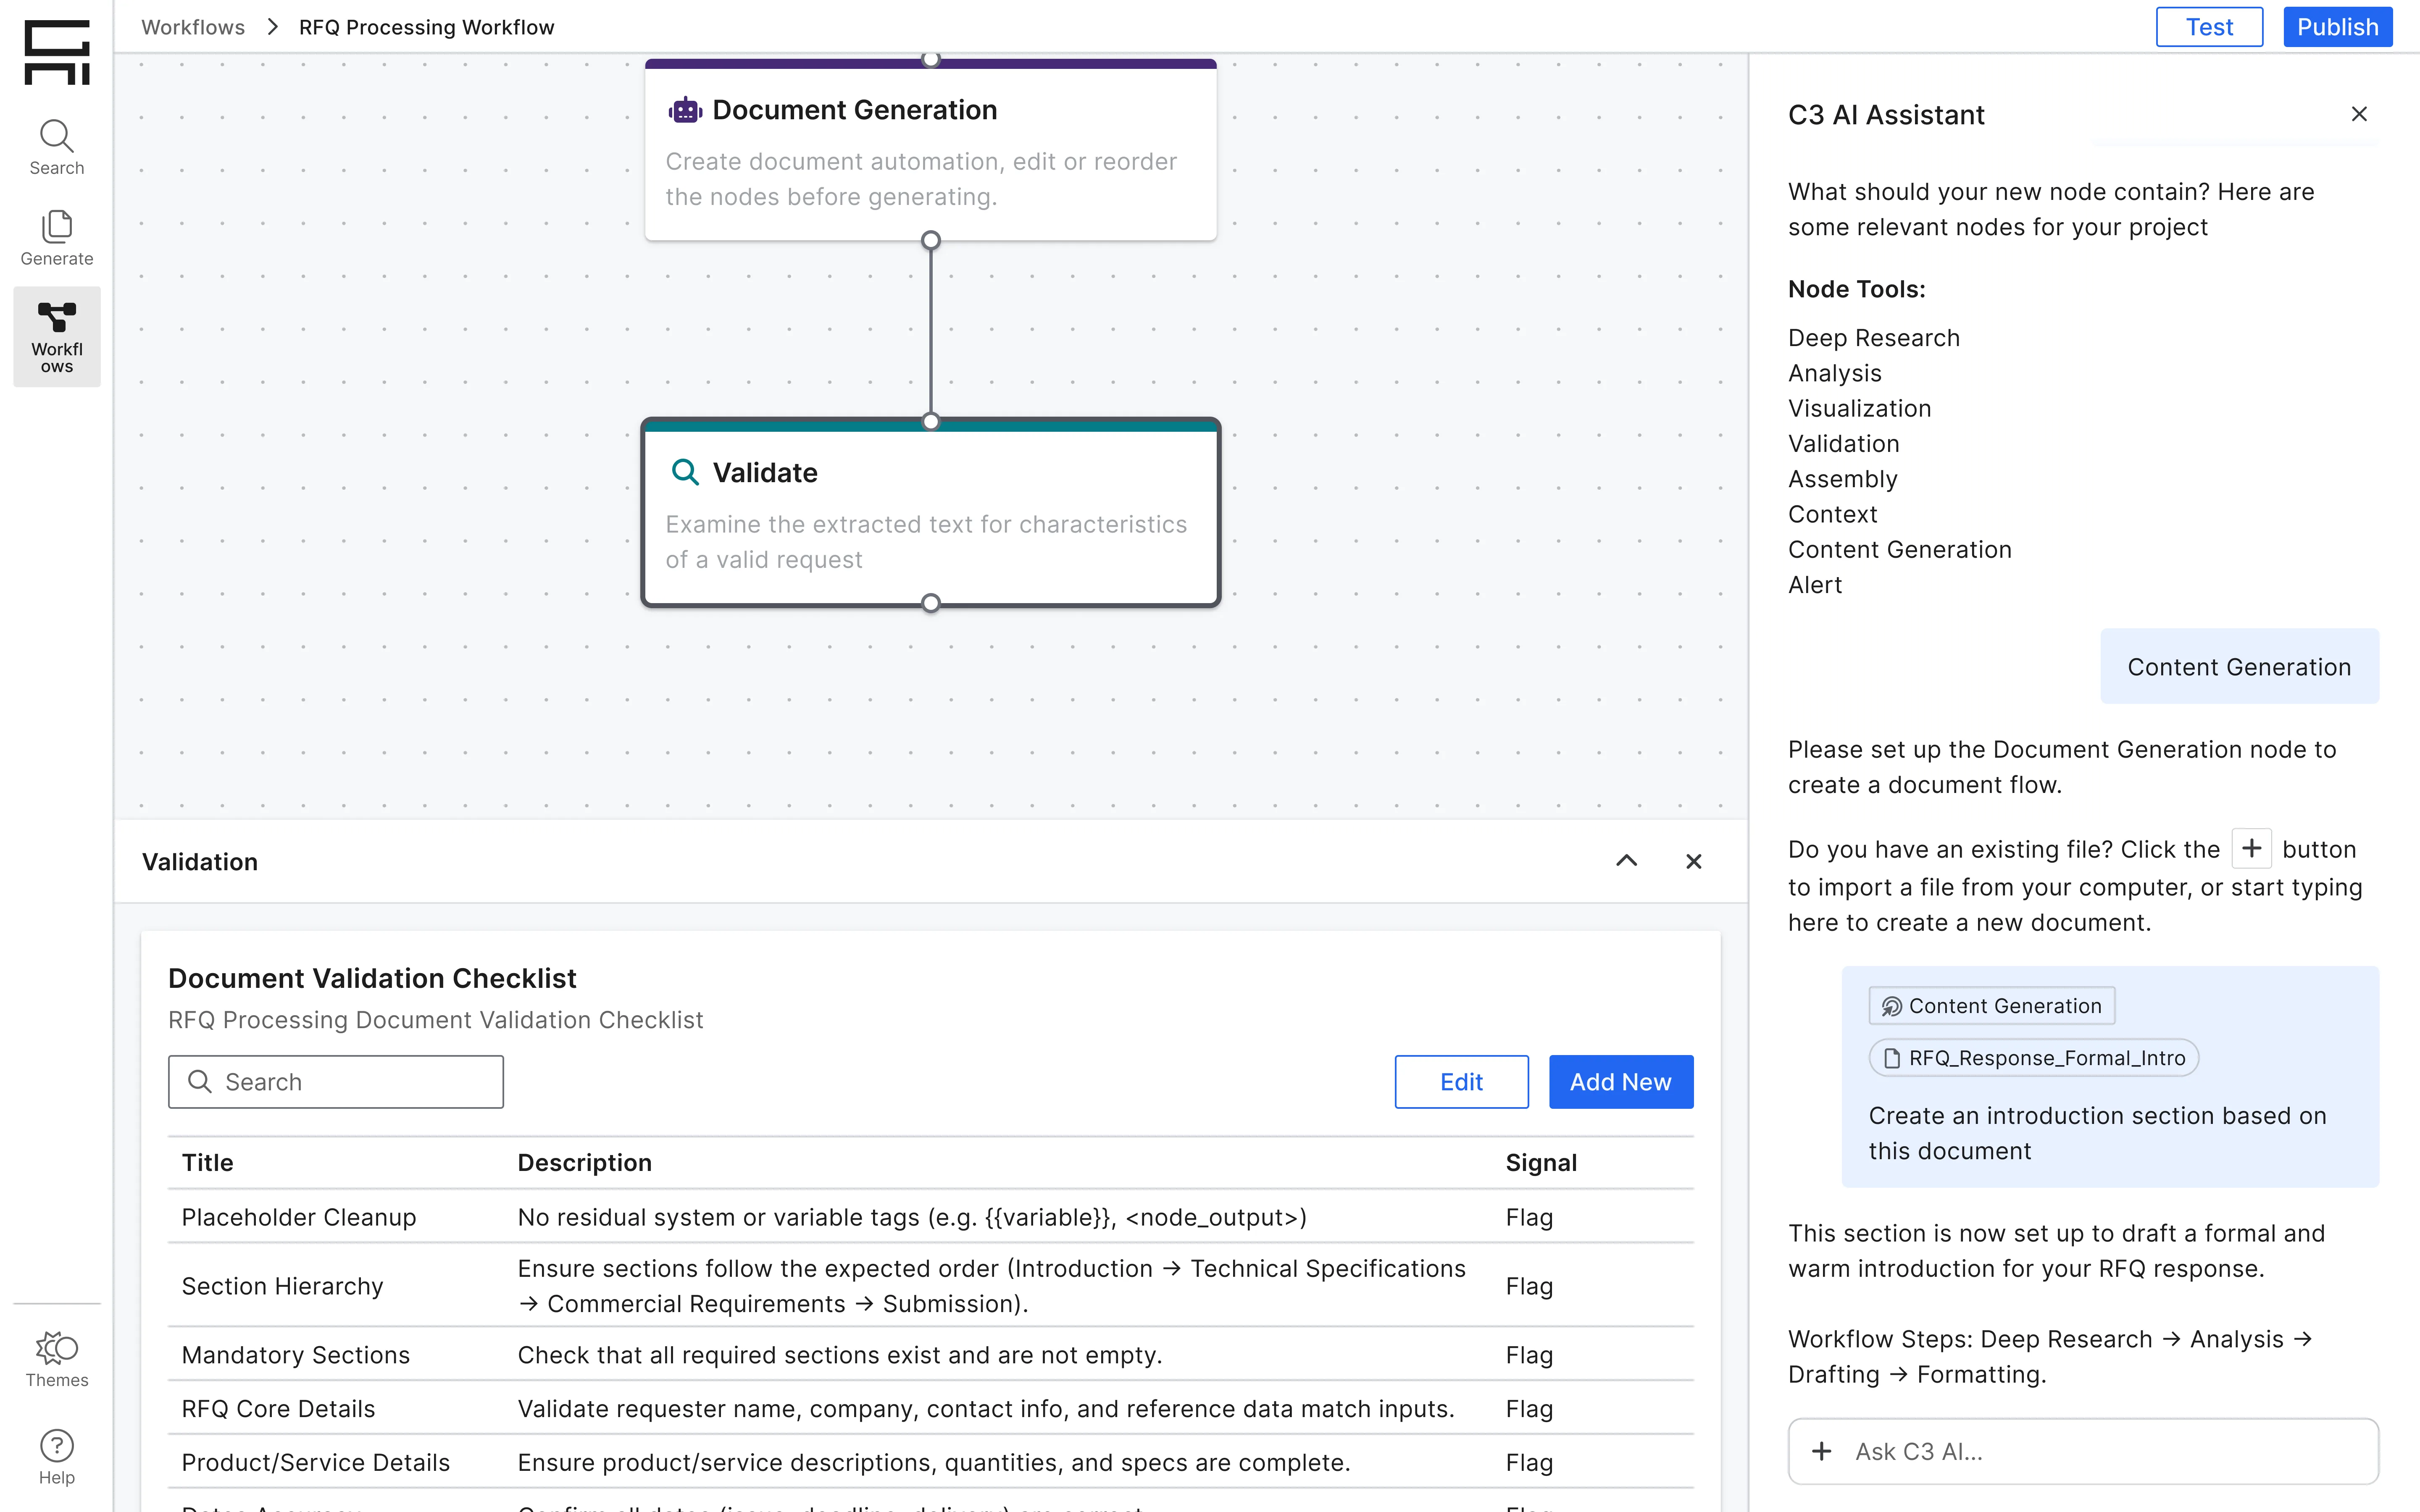Image resolution: width=2420 pixels, height=1512 pixels.
Task: Open the Generate sidebar item
Action: 57,238
